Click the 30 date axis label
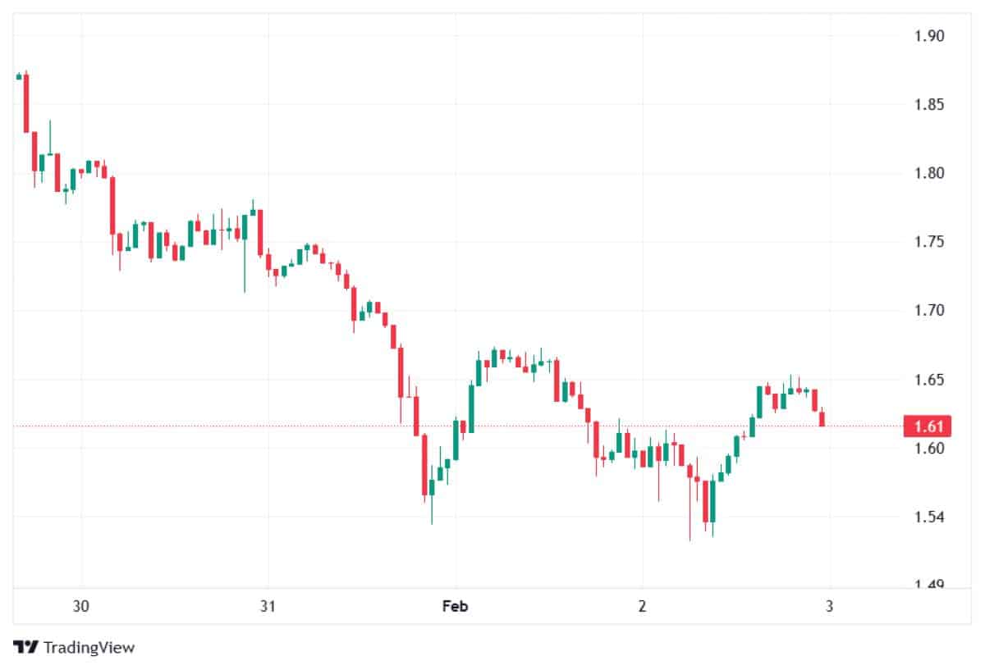This screenshot has width=985, height=670. tap(80, 607)
